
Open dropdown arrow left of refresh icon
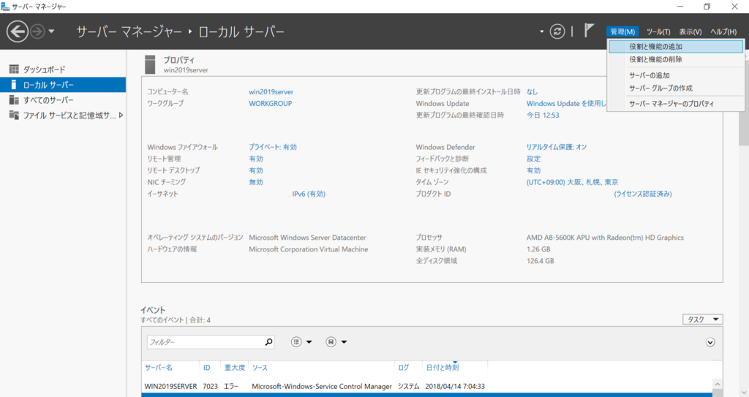(x=542, y=32)
